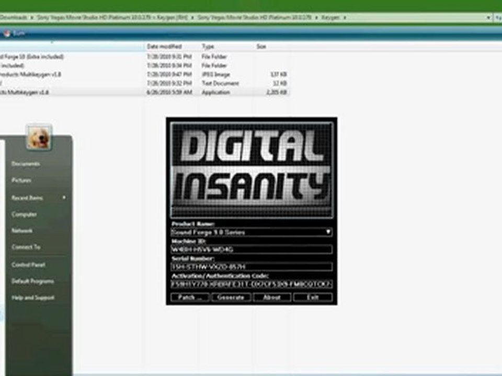Open Default Programs from Start menu
The height and width of the screenshot is (376, 502).
[32, 281]
